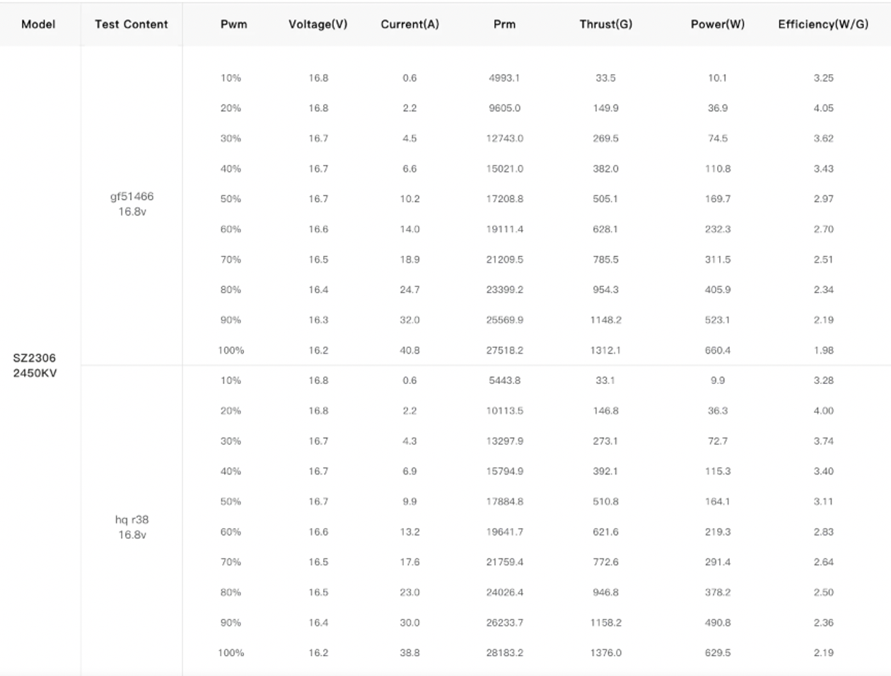Select the hq r38 16.8v test content cell
This screenshot has height=676, width=891.
(132, 527)
